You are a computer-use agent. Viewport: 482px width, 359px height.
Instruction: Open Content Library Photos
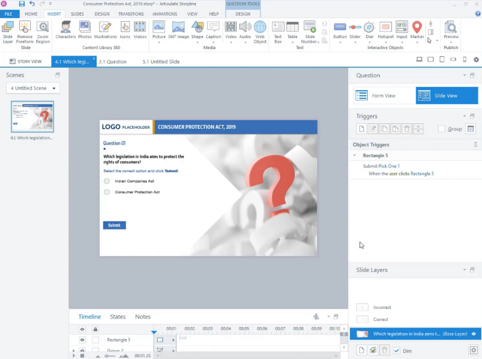pos(85,30)
